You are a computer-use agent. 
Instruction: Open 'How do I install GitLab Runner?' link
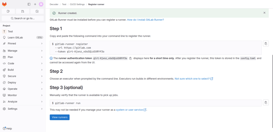coord(146,20)
